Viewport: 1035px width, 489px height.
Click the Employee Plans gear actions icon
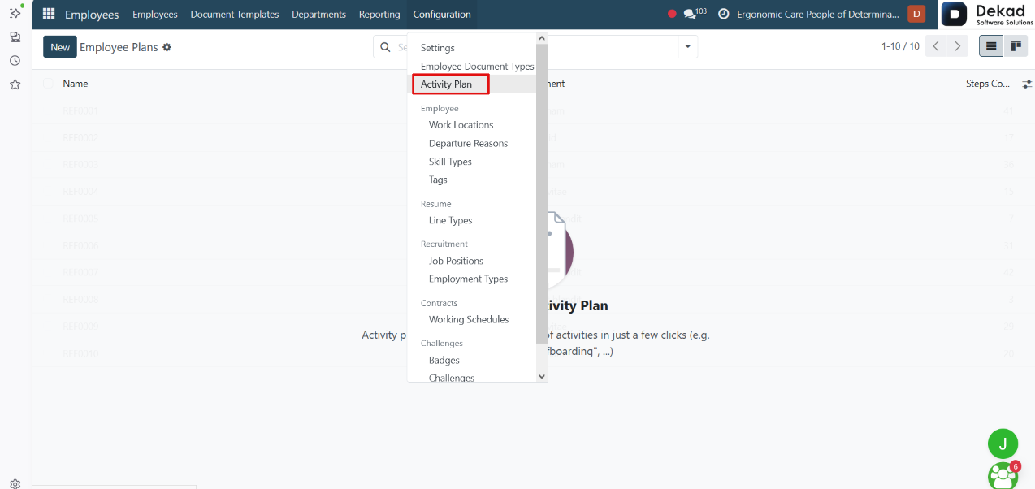pyautogui.click(x=167, y=47)
